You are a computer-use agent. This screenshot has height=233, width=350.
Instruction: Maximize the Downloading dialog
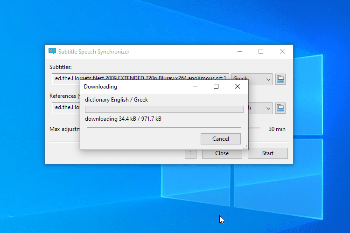click(216, 86)
